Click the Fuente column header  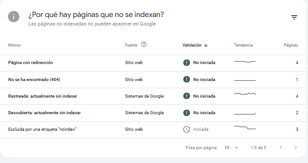[131, 45]
